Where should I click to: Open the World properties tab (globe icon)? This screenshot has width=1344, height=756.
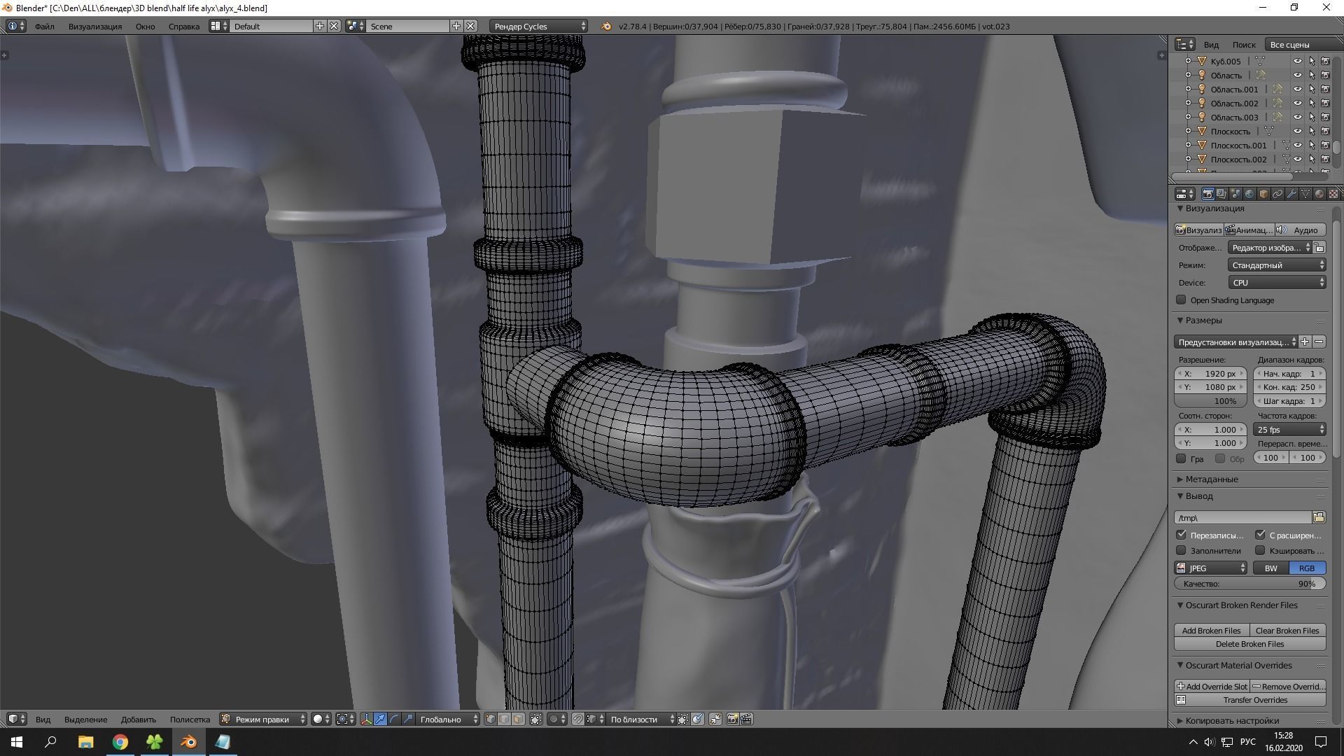[1249, 194]
